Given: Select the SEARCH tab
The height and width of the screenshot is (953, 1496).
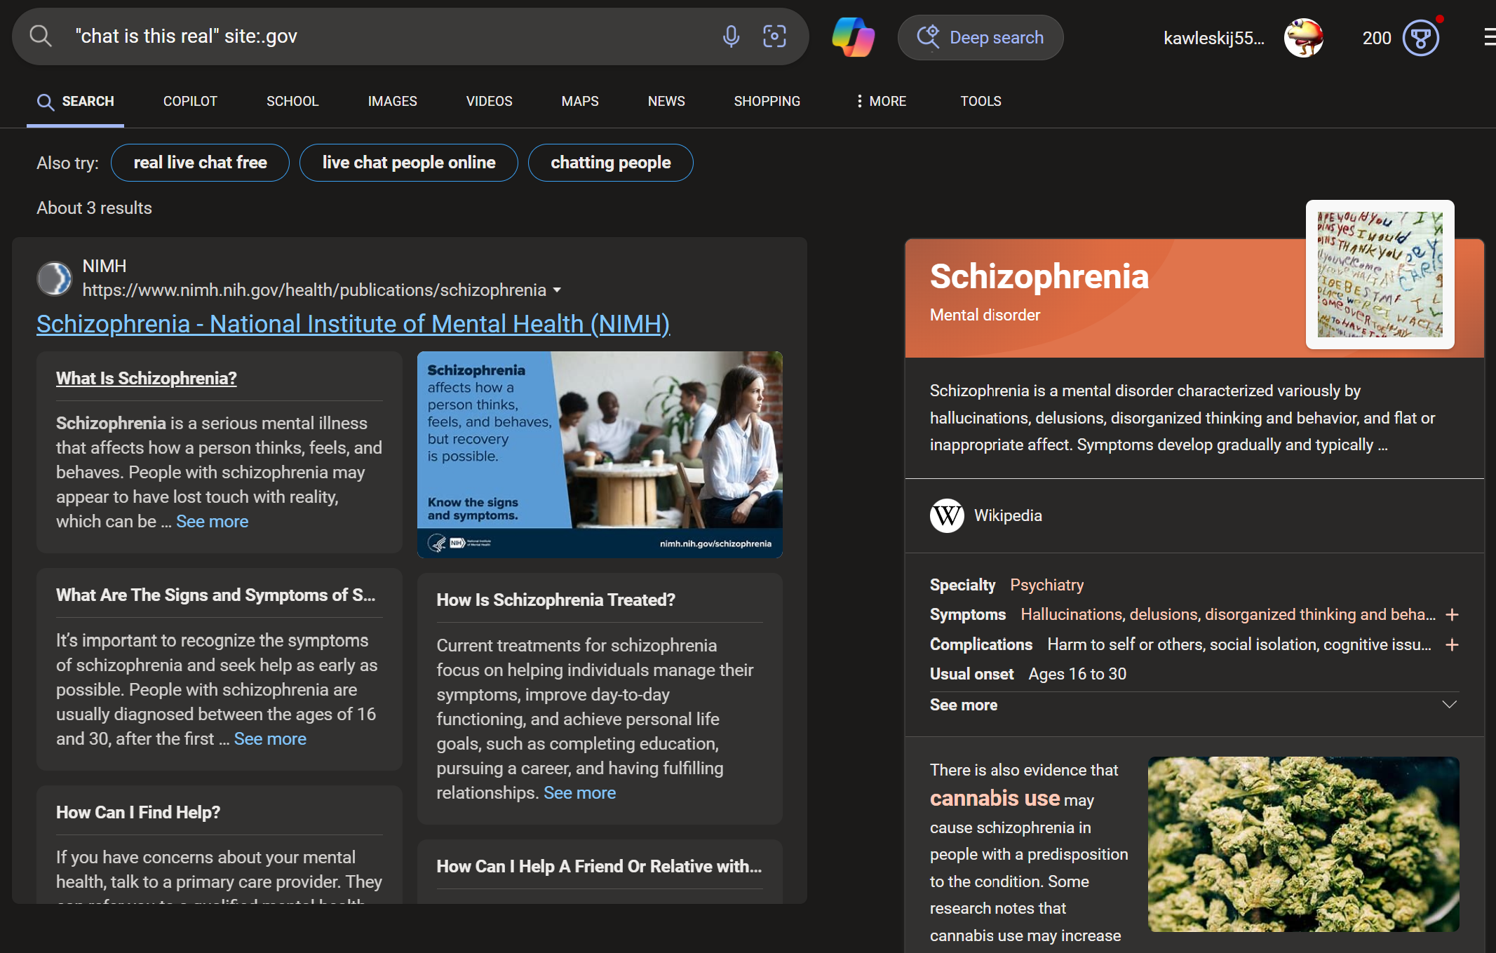Looking at the screenshot, I should (76, 101).
